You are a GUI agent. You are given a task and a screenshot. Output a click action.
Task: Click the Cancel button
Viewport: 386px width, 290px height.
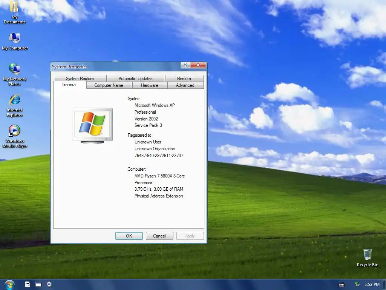[x=159, y=236]
